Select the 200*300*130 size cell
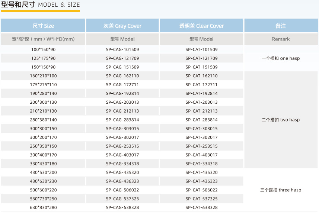The height and width of the screenshot is (213, 319). coord(43,102)
